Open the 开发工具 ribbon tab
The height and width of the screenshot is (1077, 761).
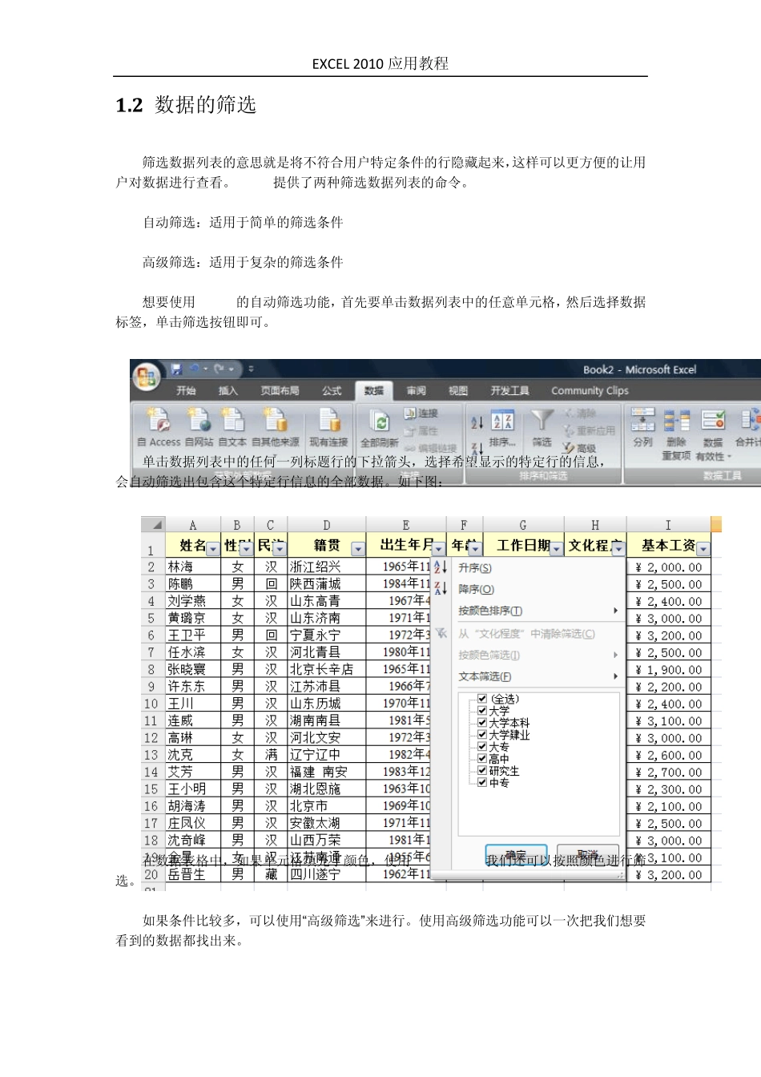[510, 390]
